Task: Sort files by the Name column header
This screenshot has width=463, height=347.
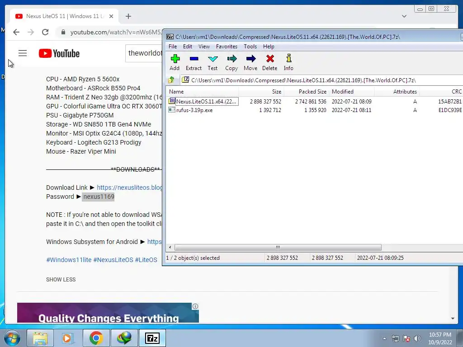Action: [202, 91]
